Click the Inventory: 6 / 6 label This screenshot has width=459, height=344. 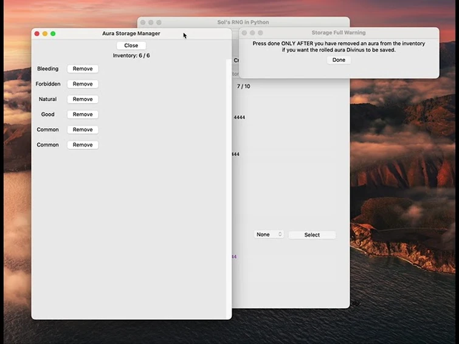131,55
